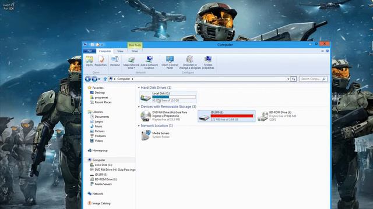Open the Map network drive dropdown arrow
The height and width of the screenshot is (209, 373).
[135, 68]
